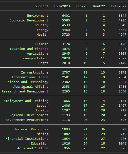The image size is (128, 154).
Task: Select the Financial Institutions row label
Action: point(27,139)
